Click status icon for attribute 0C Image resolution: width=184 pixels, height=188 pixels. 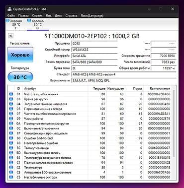(x=11, y=128)
